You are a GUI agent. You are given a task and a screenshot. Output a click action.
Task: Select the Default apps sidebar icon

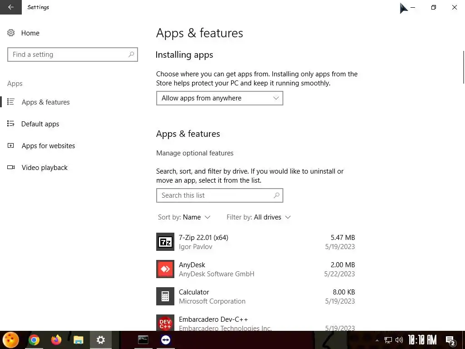click(11, 124)
